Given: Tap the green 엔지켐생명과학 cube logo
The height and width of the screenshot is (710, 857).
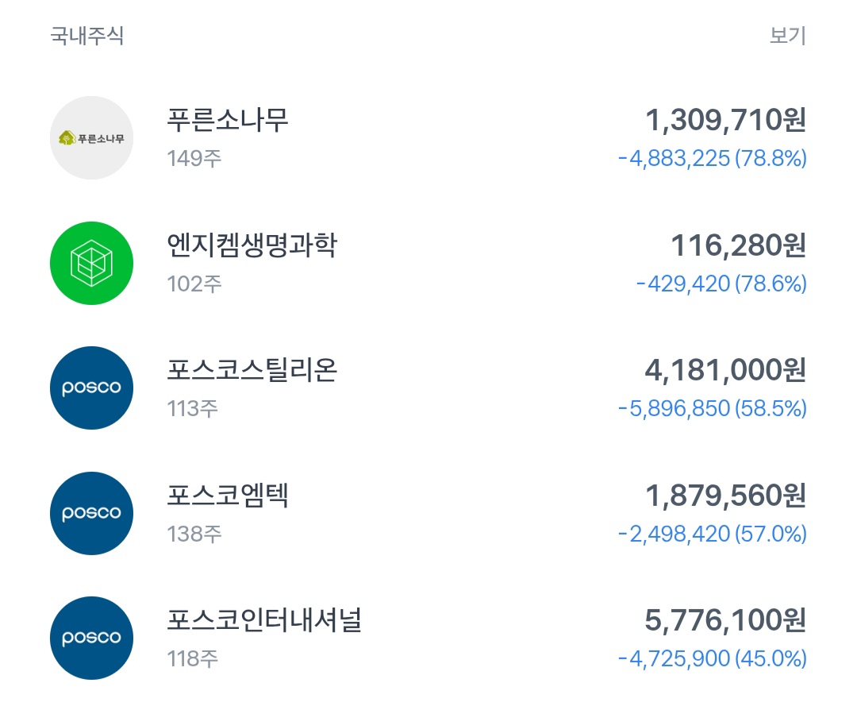Looking at the screenshot, I should coord(91,263).
